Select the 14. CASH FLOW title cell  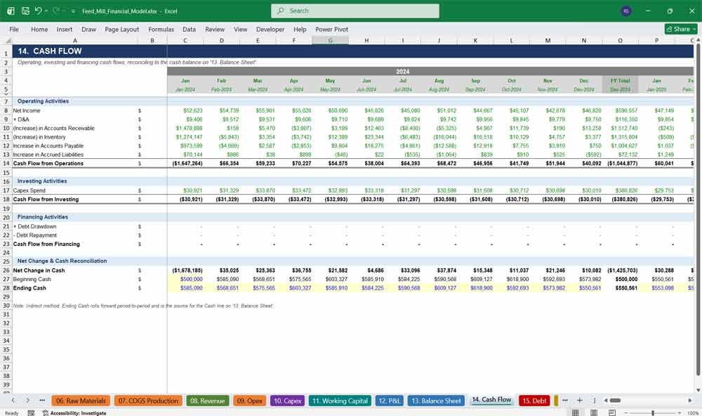coord(50,51)
